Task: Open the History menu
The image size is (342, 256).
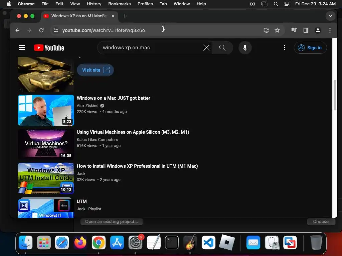Action: [x=94, y=4]
